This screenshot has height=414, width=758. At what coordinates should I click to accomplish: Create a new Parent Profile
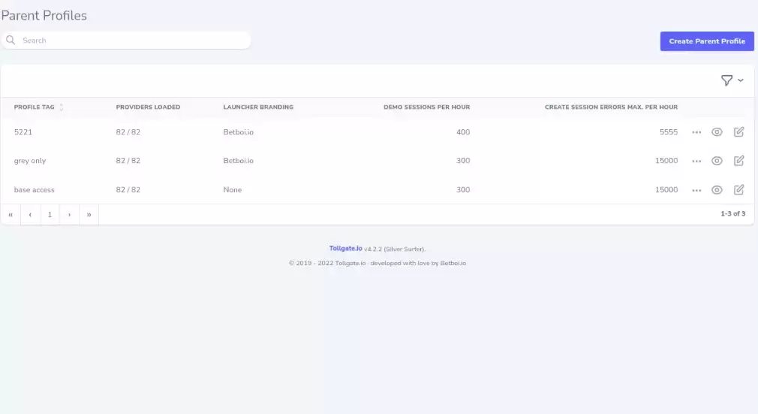[707, 41]
